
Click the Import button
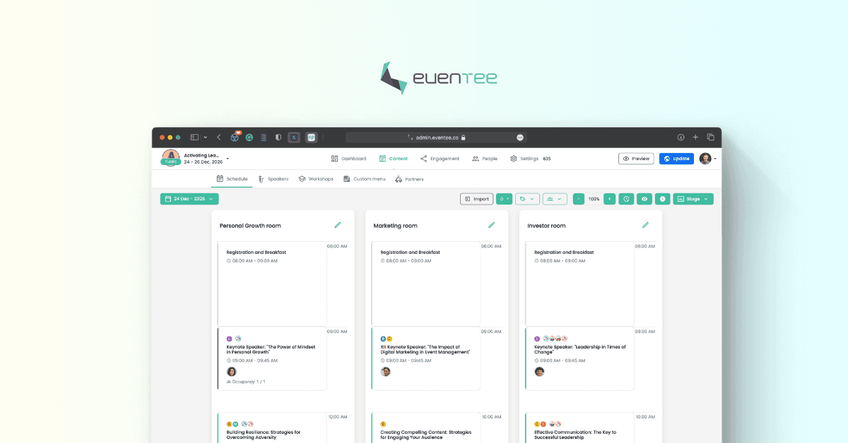coord(476,199)
